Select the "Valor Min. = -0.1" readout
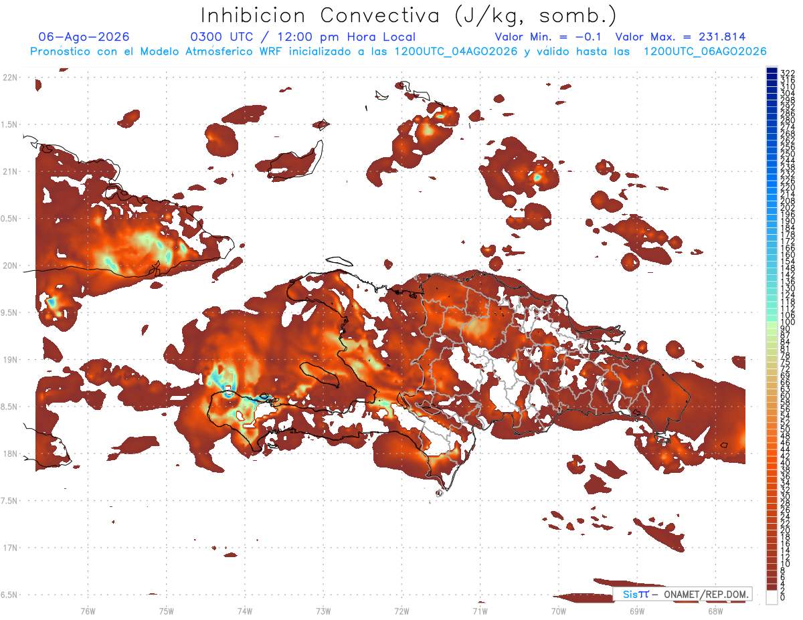This screenshot has width=803, height=620. (549, 37)
